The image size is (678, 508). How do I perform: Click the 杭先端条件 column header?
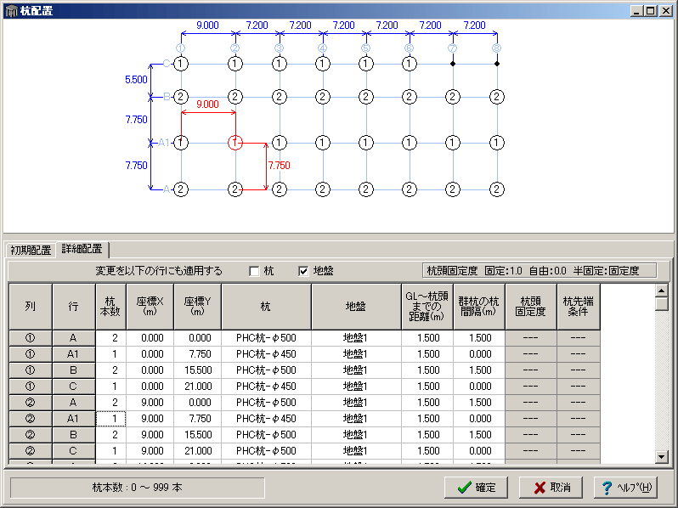coord(579,307)
